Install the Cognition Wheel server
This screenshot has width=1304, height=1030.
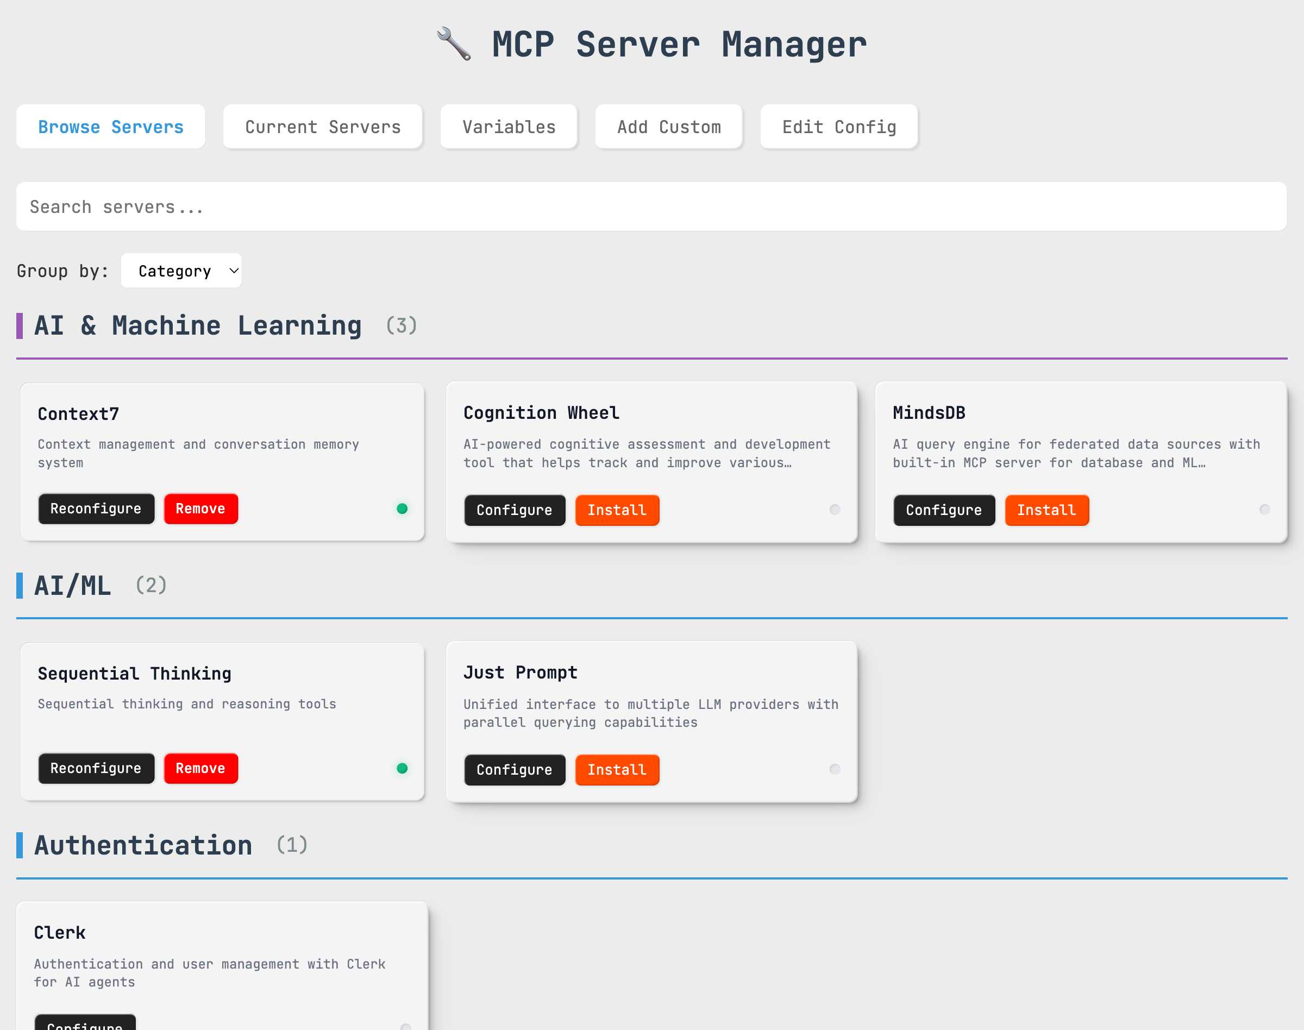pyautogui.click(x=617, y=510)
